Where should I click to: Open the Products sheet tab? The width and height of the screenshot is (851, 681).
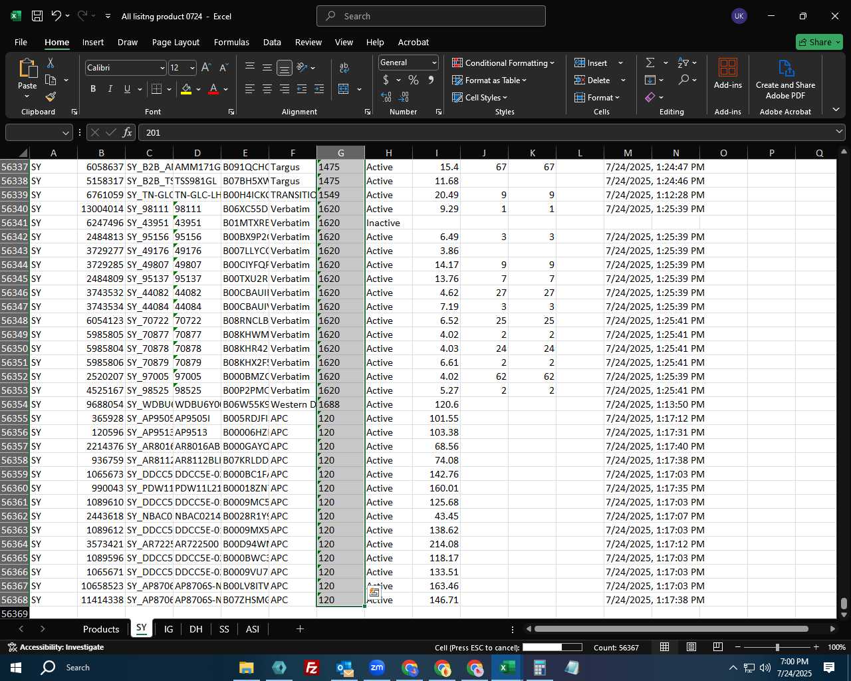tap(101, 629)
